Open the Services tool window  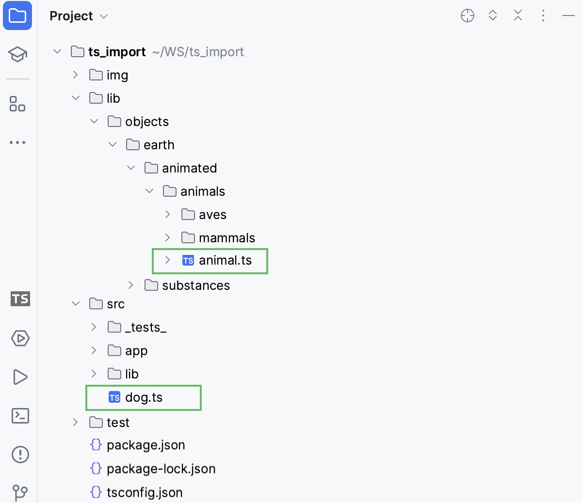pyautogui.click(x=20, y=339)
